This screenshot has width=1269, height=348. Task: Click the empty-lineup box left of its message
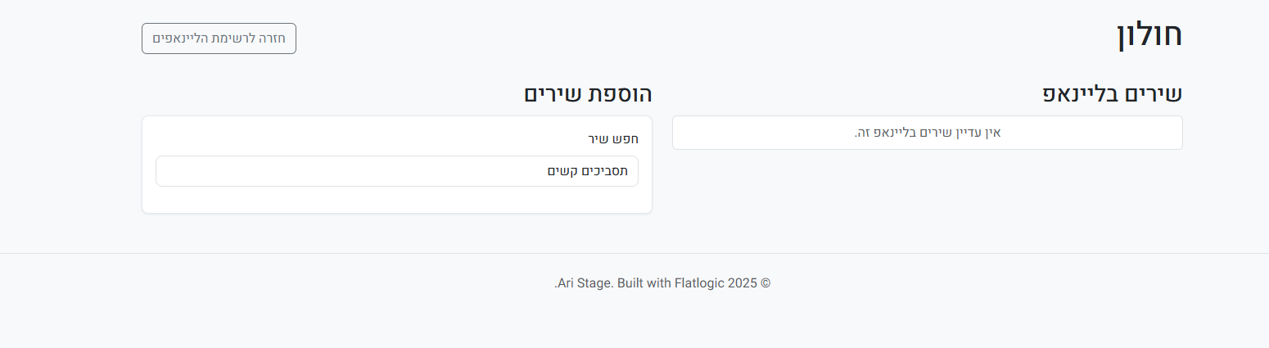pyautogui.click(x=753, y=133)
